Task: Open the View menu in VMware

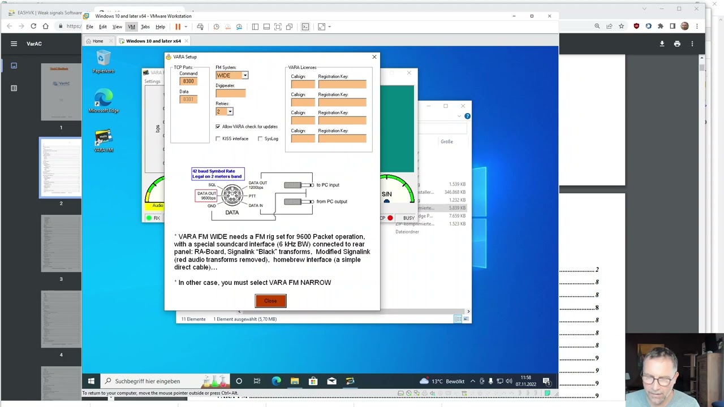Action: click(117, 27)
